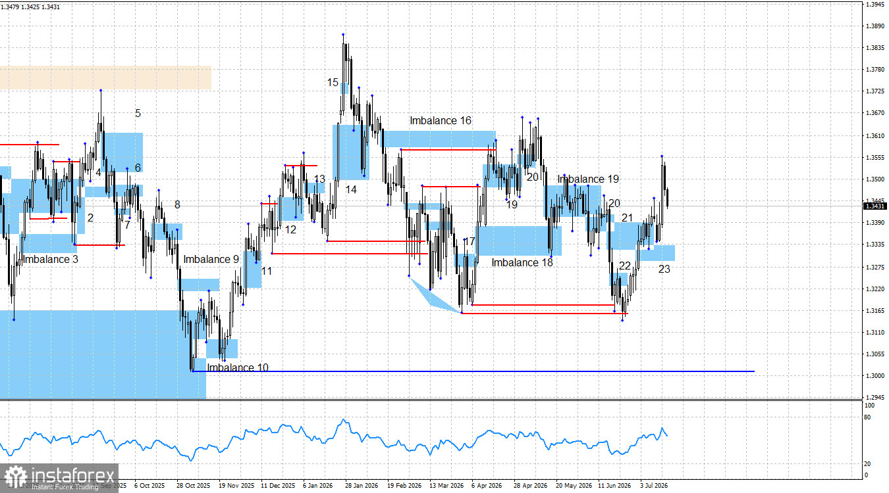The width and height of the screenshot is (889, 493).
Task: Click the Imbalance 16 label
Action: pyautogui.click(x=441, y=121)
